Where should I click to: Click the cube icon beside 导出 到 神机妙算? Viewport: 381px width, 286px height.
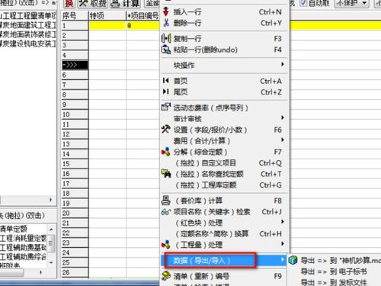pyautogui.click(x=293, y=260)
